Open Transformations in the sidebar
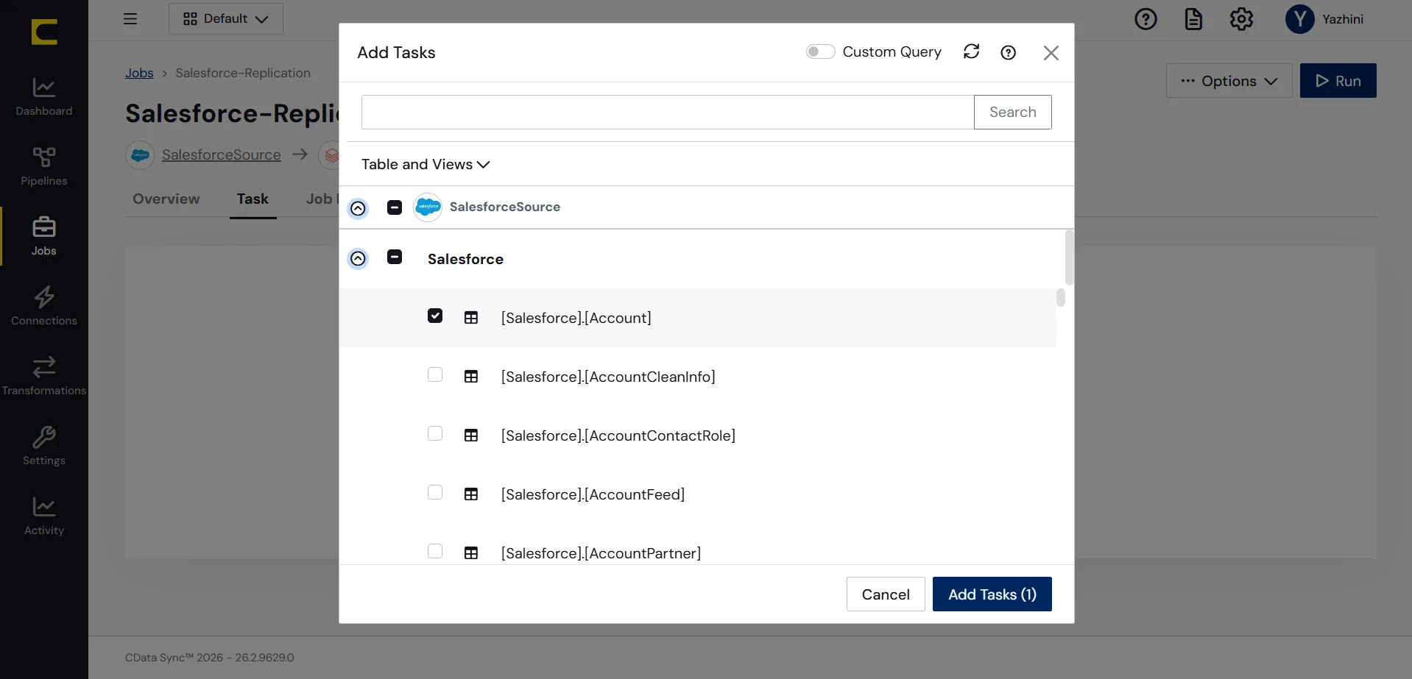Screen dimensions: 1412x679 [44, 376]
